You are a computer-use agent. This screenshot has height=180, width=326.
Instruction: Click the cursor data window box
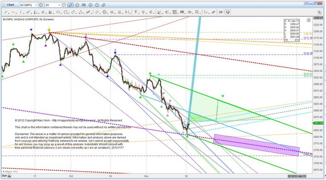click(x=291, y=30)
